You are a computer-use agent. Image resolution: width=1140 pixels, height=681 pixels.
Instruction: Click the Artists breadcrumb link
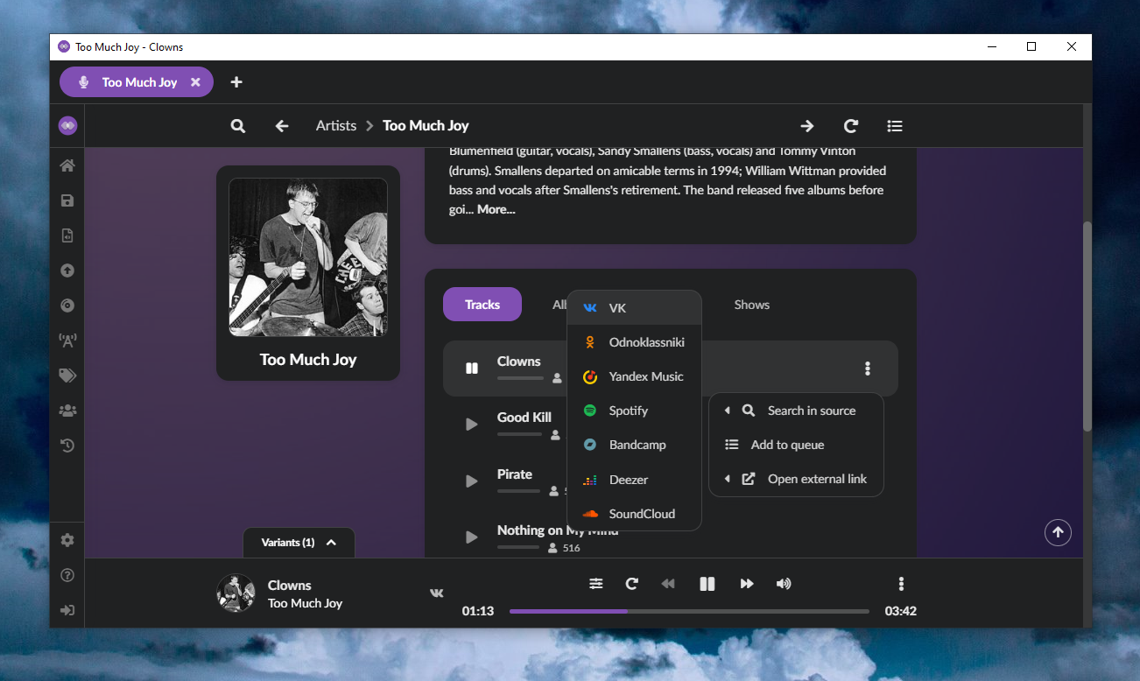(336, 126)
